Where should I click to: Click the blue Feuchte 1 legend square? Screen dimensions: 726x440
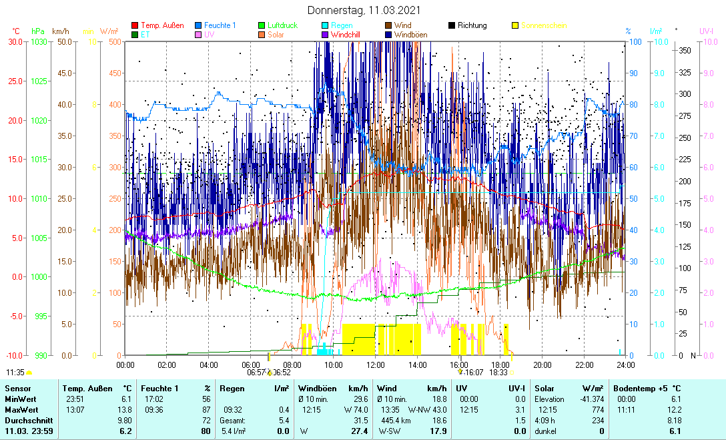click(199, 26)
